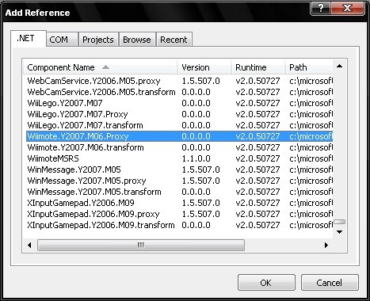Toggle sort direction arrow on Component Name
The width and height of the screenshot is (370, 301).
[105, 67]
